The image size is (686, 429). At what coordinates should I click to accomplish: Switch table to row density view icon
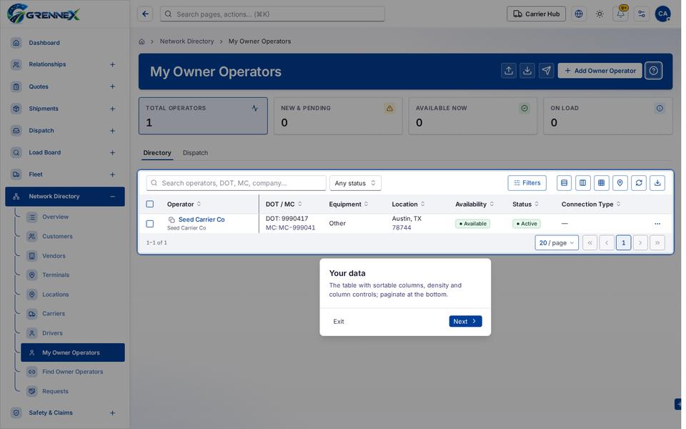[x=565, y=183]
